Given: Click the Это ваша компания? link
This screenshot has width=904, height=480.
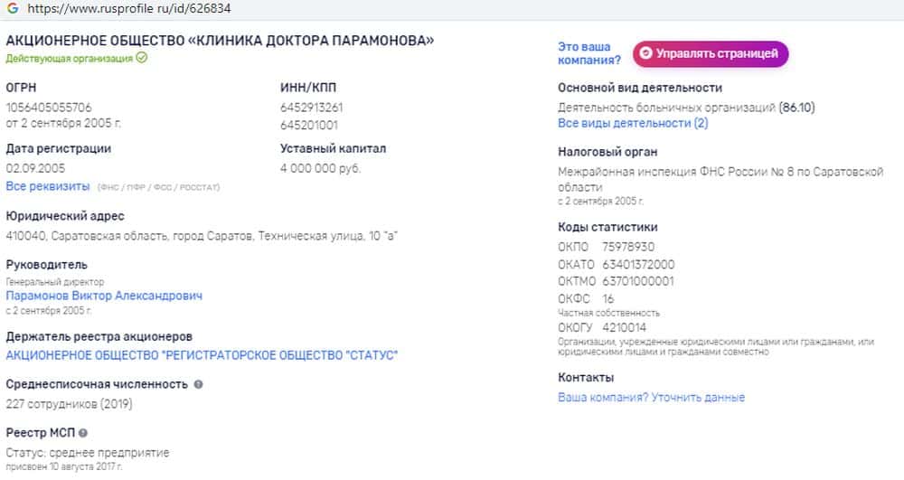Looking at the screenshot, I should click(x=589, y=53).
